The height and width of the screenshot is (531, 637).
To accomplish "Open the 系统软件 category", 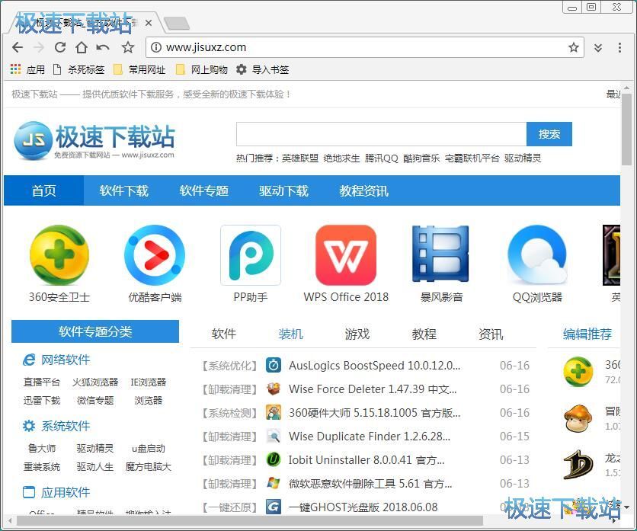I will point(56,426).
